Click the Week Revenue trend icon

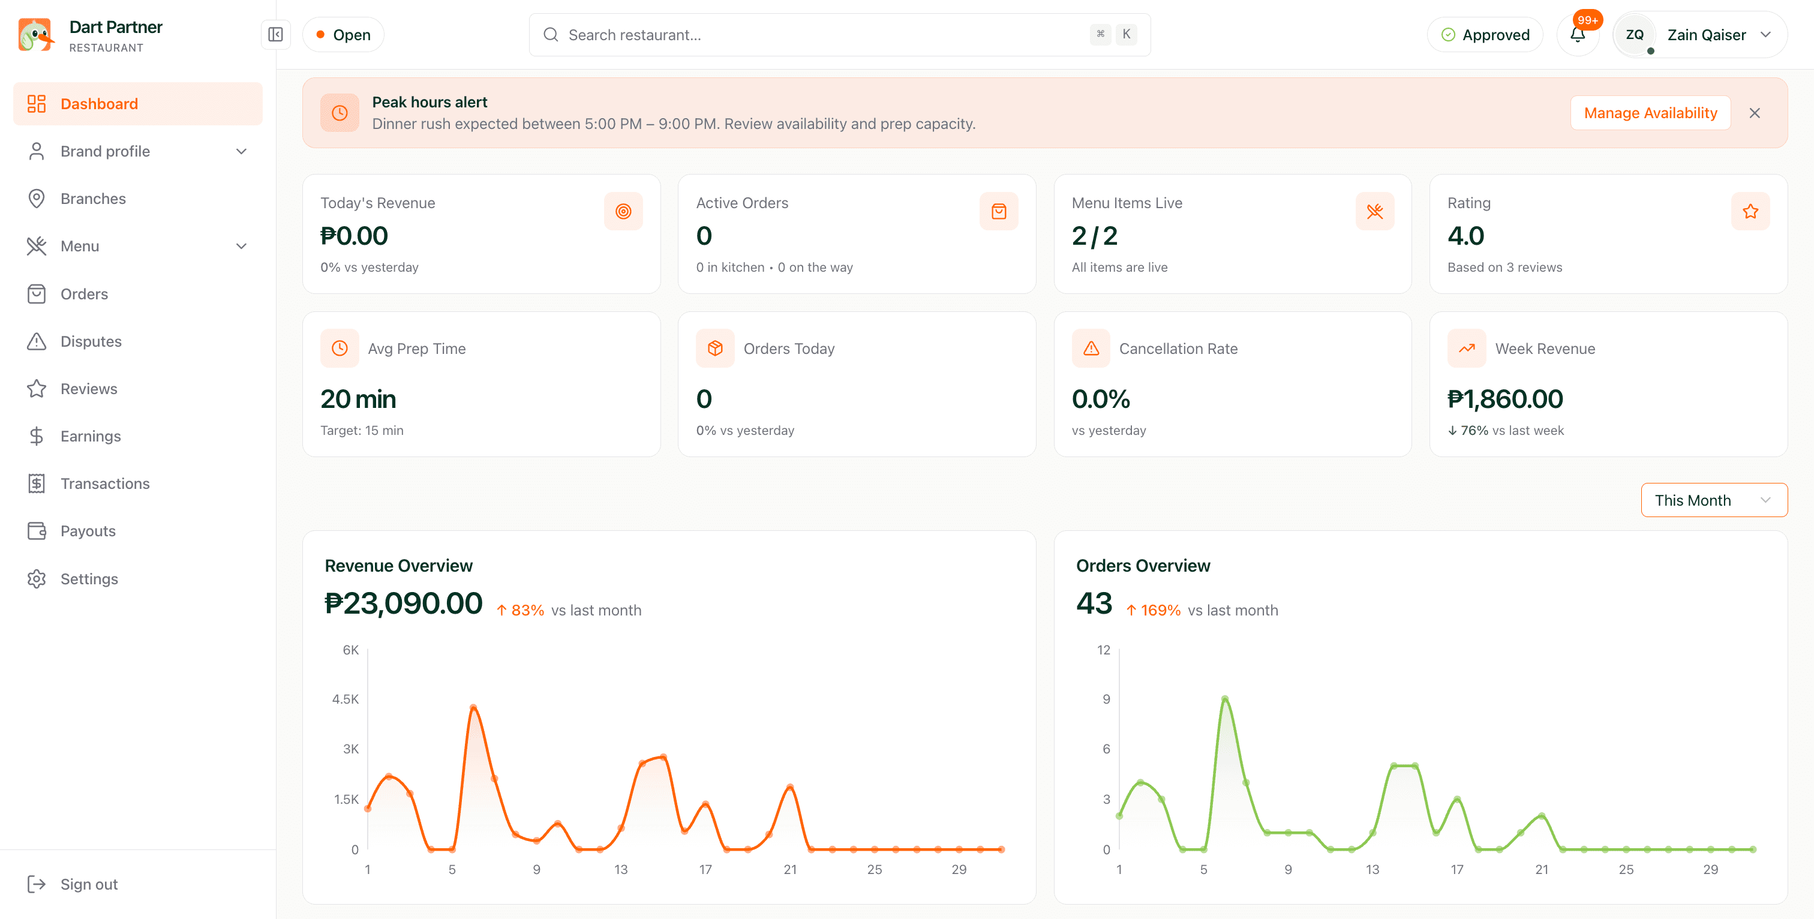(1467, 348)
